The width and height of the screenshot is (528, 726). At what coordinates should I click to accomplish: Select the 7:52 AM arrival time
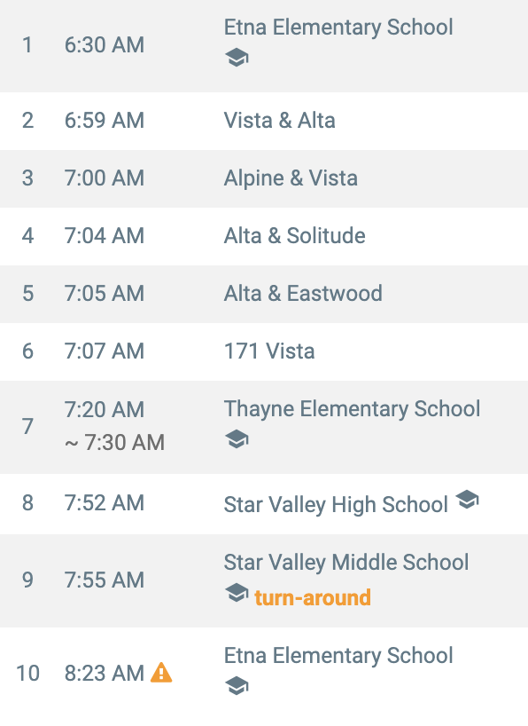[x=104, y=503]
